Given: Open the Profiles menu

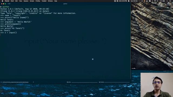Looking at the screenshot, I should [x=38, y=1].
